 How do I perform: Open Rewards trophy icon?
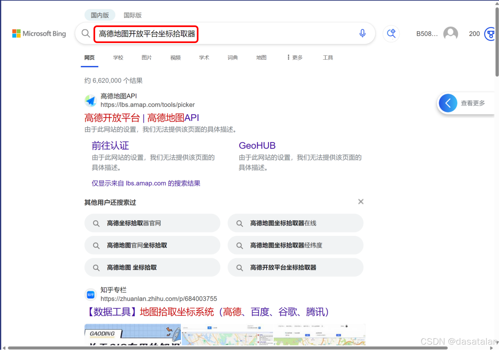click(x=490, y=34)
